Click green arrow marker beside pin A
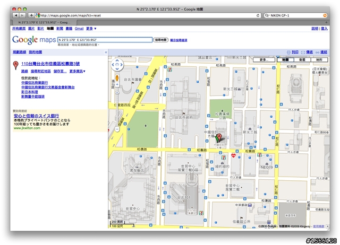 217,139
